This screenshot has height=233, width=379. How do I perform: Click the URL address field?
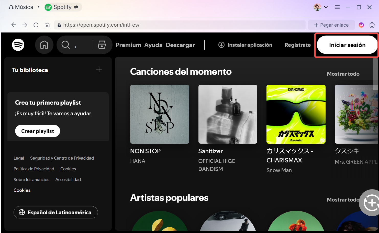pos(179,25)
